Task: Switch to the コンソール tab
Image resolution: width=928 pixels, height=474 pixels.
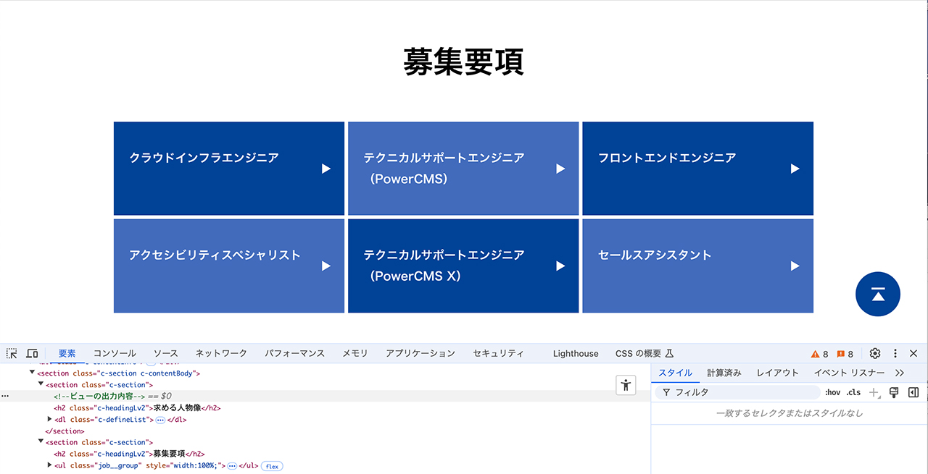Action: 115,353
